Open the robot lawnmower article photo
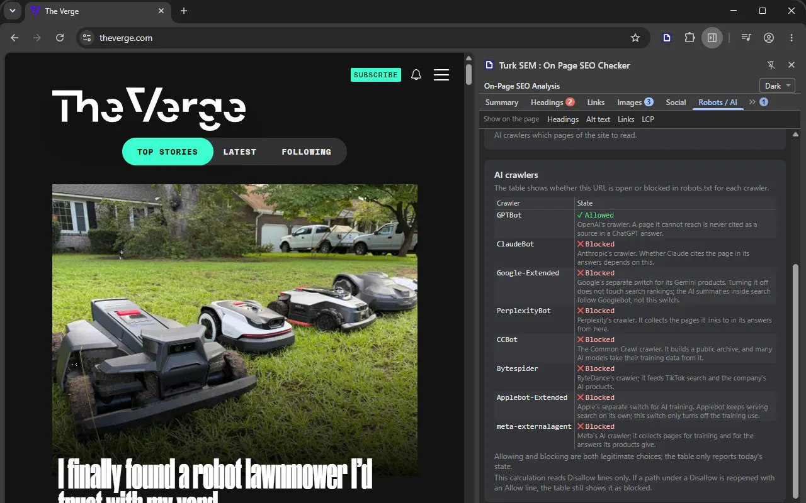The width and height of the screenshot is (806, 503). coord(235,329)
